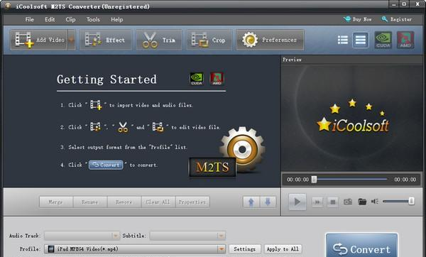Click add-video icon in step 1
The image size is (426, 257).
point(96,105)
